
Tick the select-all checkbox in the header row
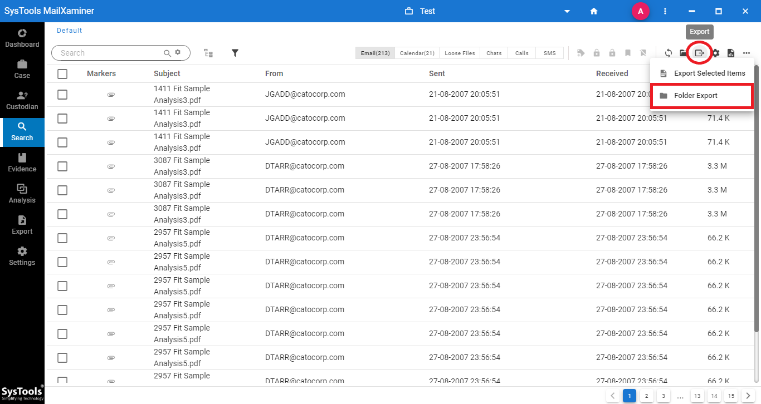pyautogui.click(x=62, y=73)
